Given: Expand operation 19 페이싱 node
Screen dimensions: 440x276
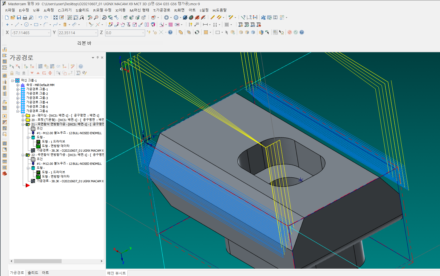Looking at the screenshot, I should pos(23,116).
